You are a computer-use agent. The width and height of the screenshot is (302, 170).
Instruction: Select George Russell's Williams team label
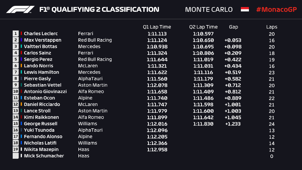87,124
